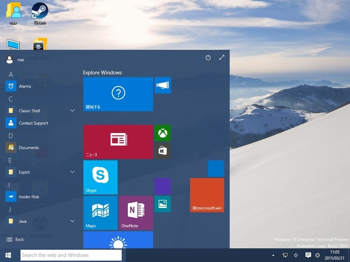This screenshot has height=262, width=350.
Task: Open the Photos tile
Action: (163, 204)
